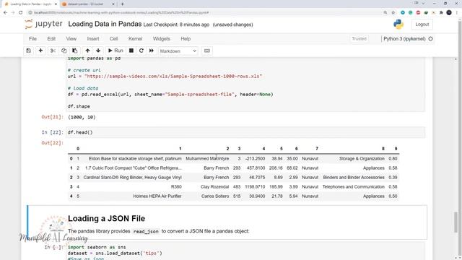Open the Extensions puzzle icon
The image size is (462, 260).
441,13
